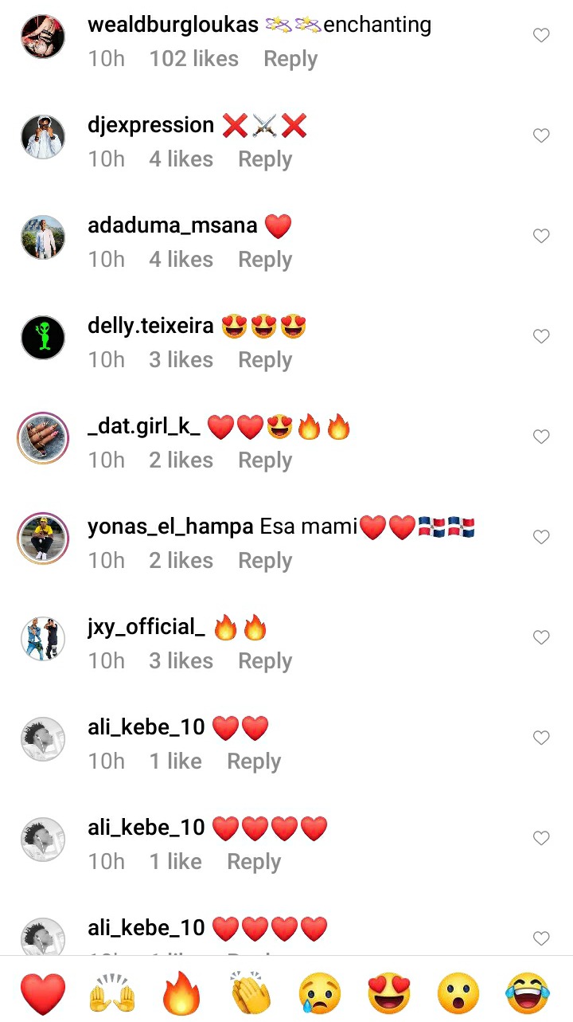The height and width of the screenshot is (1022, 573).
Task: Insert the crying face quick emoji
Action: [320, 994]
